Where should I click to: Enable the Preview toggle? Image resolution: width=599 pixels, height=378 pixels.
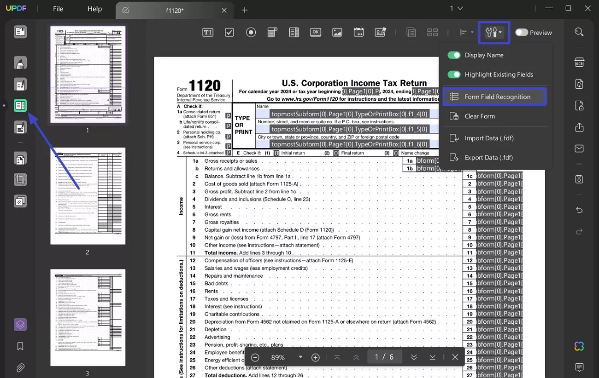(522, 33)
